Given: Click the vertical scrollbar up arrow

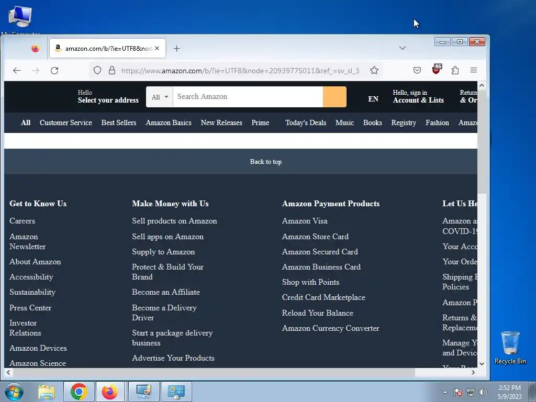Looking at the screenshot, I should 482,85.
